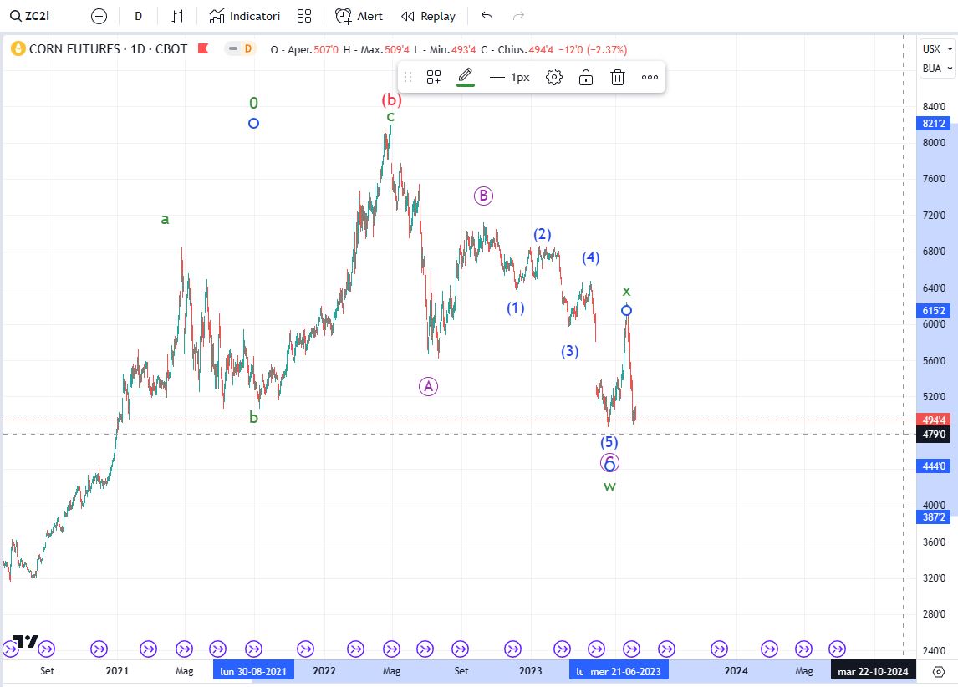The image size is (958, 687).
Task: Click the green 0 label
Action: pos(253,103)
